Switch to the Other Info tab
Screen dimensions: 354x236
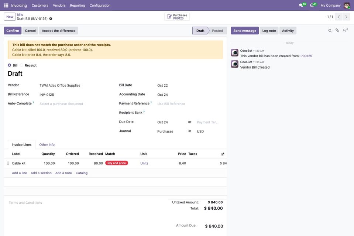[x=47, y=144]
